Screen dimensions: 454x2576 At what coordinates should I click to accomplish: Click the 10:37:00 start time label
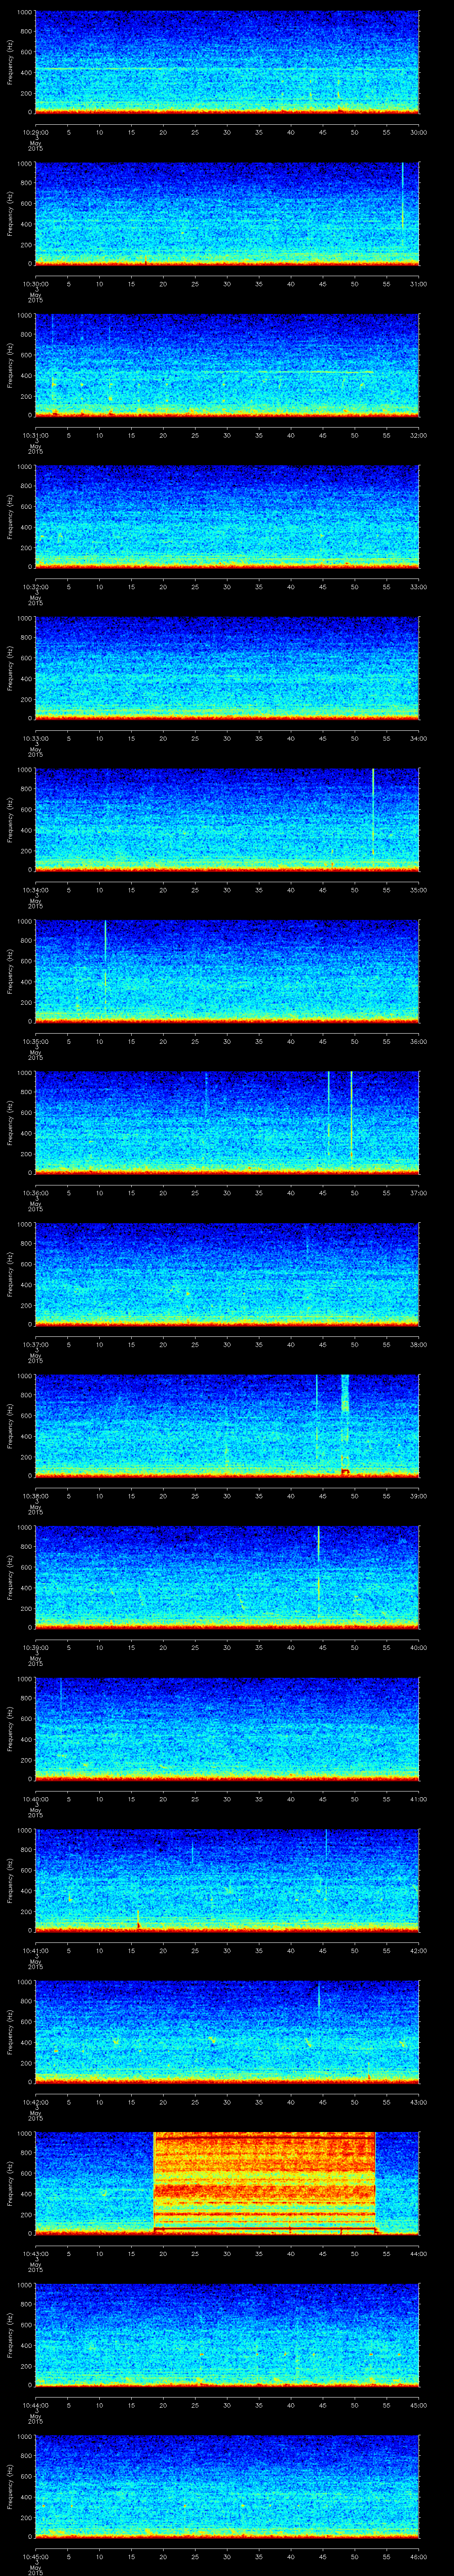point(36,1344)
